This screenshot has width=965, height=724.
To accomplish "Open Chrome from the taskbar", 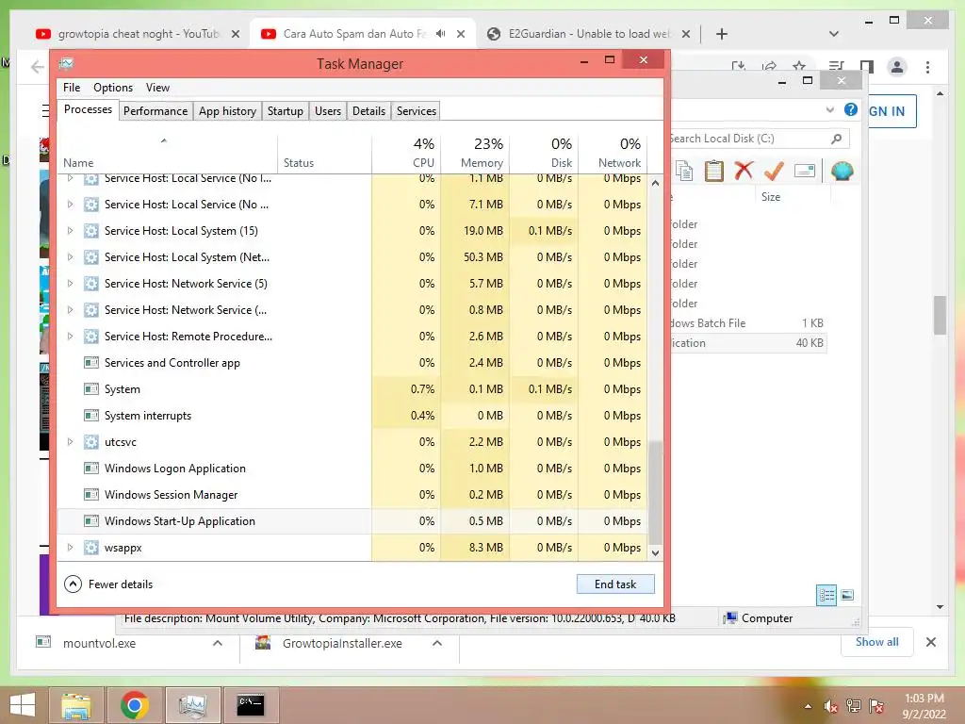I will click(134, 705).
